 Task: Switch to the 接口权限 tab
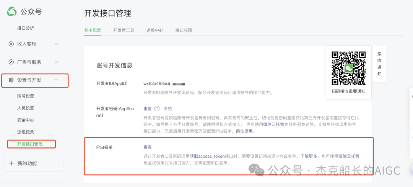[x=184, y=30]
